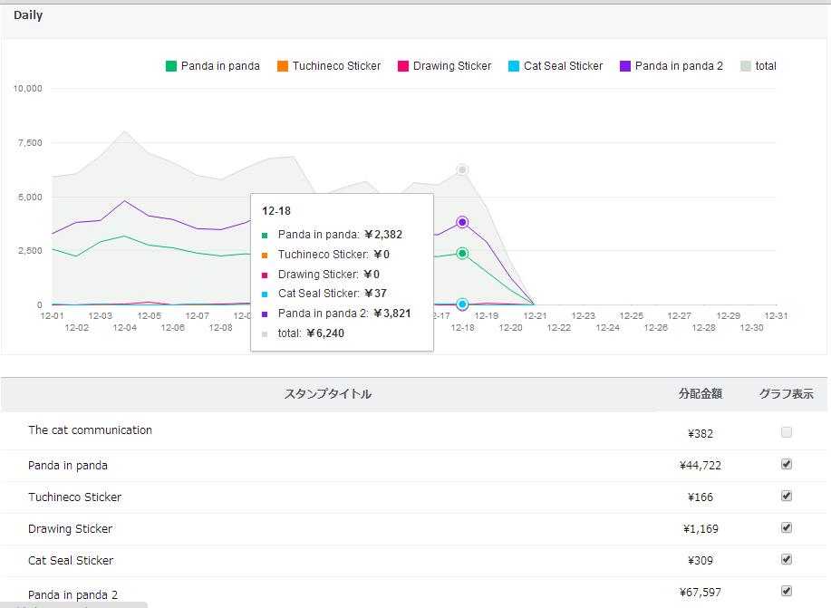Click the green 12-18 data point marker

[x=462, y=254]
